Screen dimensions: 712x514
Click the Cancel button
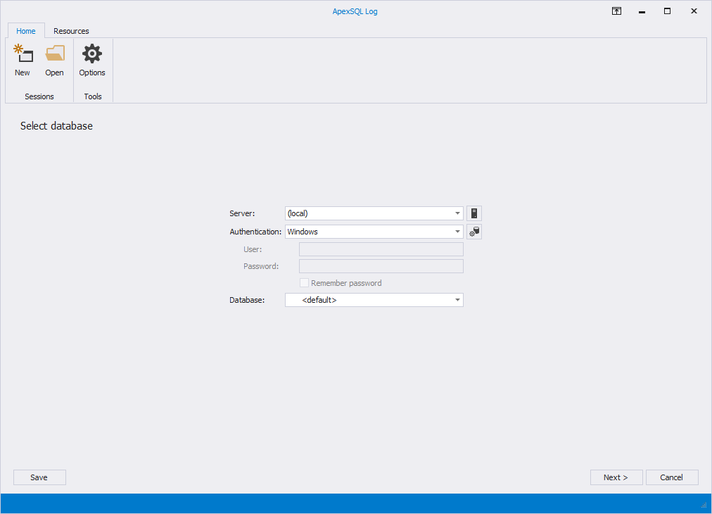pyautogui.click(x=672, y=477)
